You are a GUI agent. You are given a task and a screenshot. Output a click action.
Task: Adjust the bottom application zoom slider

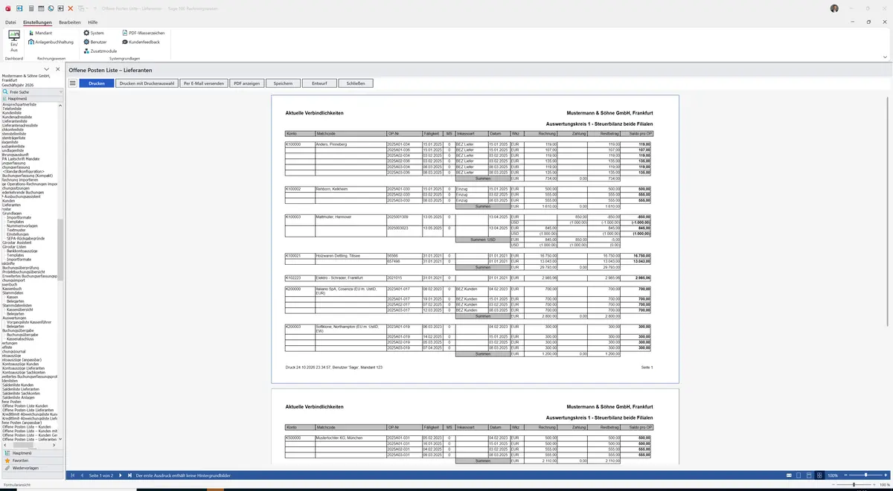[x=855, y=485]
